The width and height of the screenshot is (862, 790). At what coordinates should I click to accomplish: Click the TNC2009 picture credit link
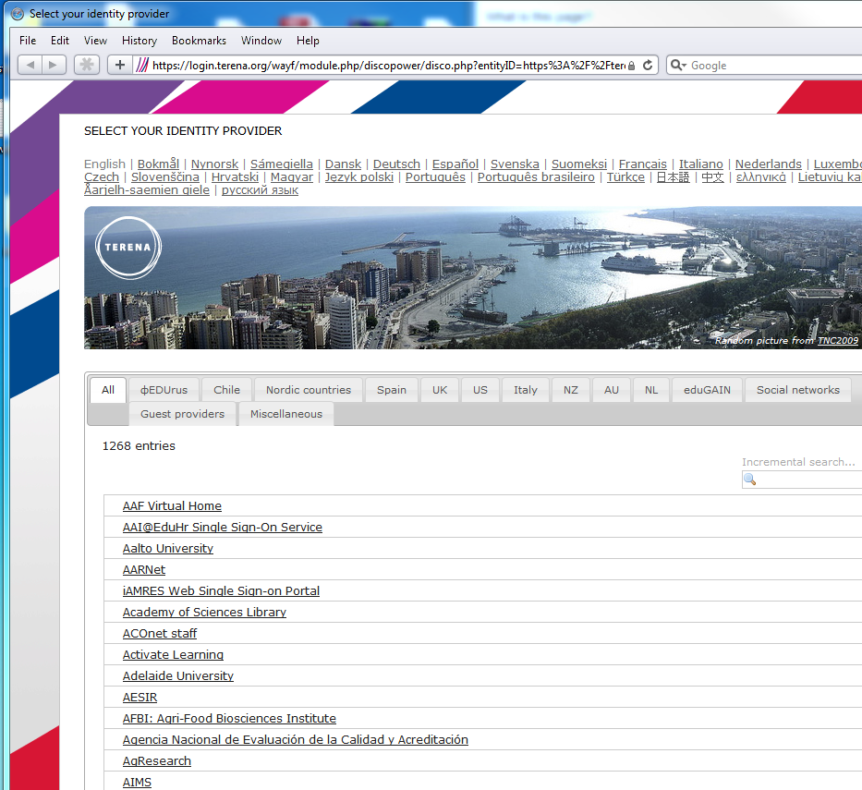[837, 341]
